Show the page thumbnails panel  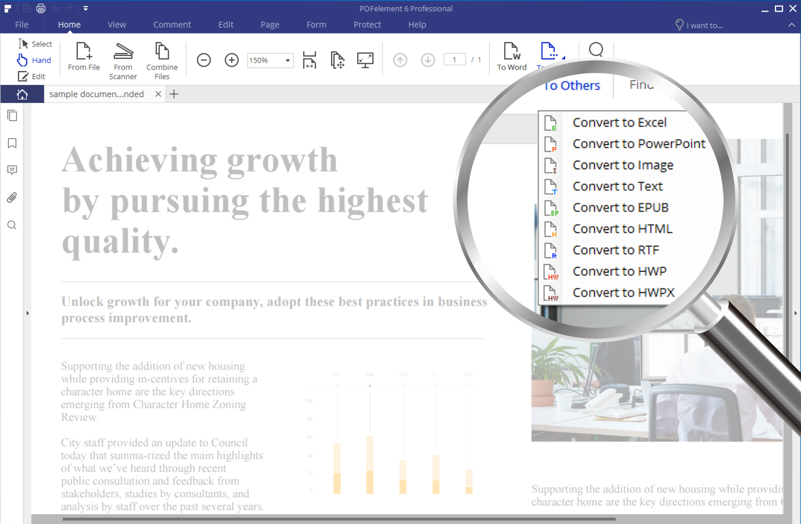coord(12,115)
